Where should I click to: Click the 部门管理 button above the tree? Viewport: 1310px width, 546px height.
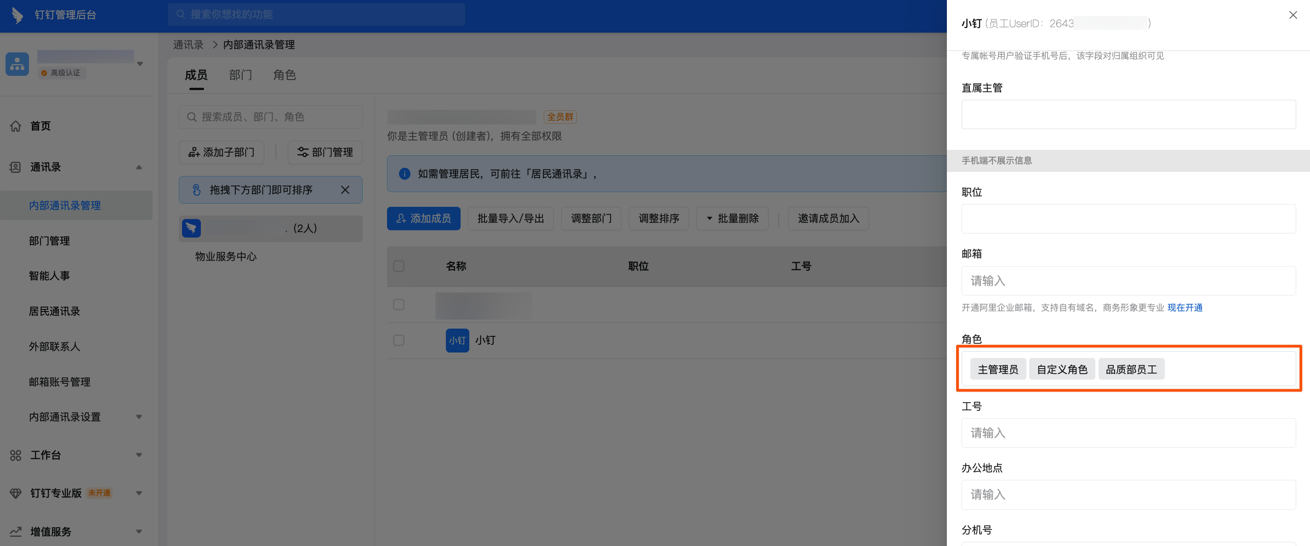pyautogui.click(x=325, y=153)
